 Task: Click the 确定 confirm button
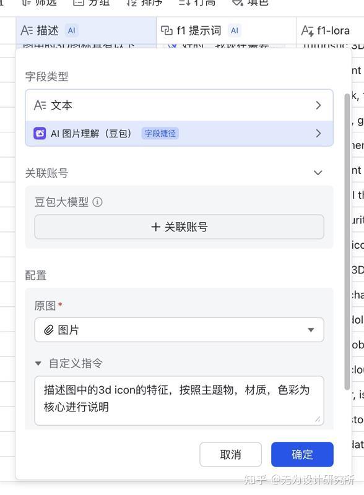(302, 454)
